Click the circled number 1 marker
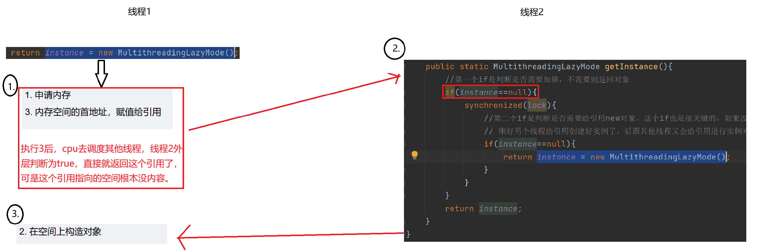Image resolution: width=758 pixels, height=252 pixels. pos(11,85)
